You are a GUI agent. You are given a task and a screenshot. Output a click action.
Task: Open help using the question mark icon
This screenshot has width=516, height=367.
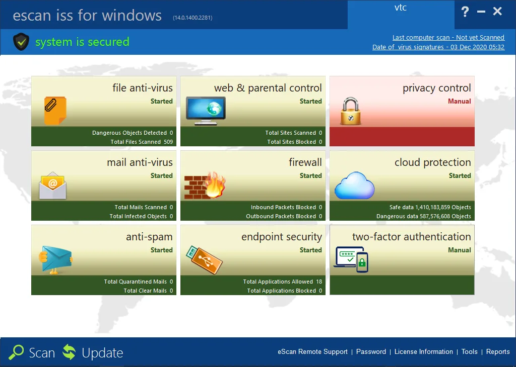pos(465,12)
